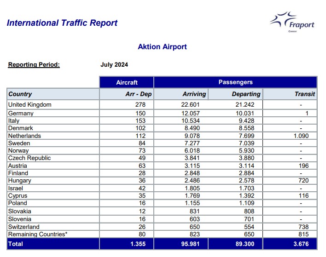Click United Kingdom aircraft count 278
This screenshot has height=257, width=326.
coord(140,105)
